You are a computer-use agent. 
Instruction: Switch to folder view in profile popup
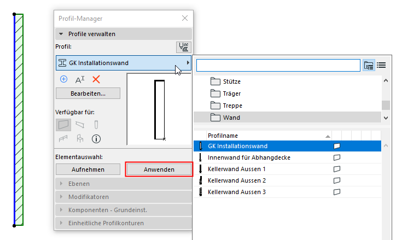pyautogui.click(x=369, y=65)
